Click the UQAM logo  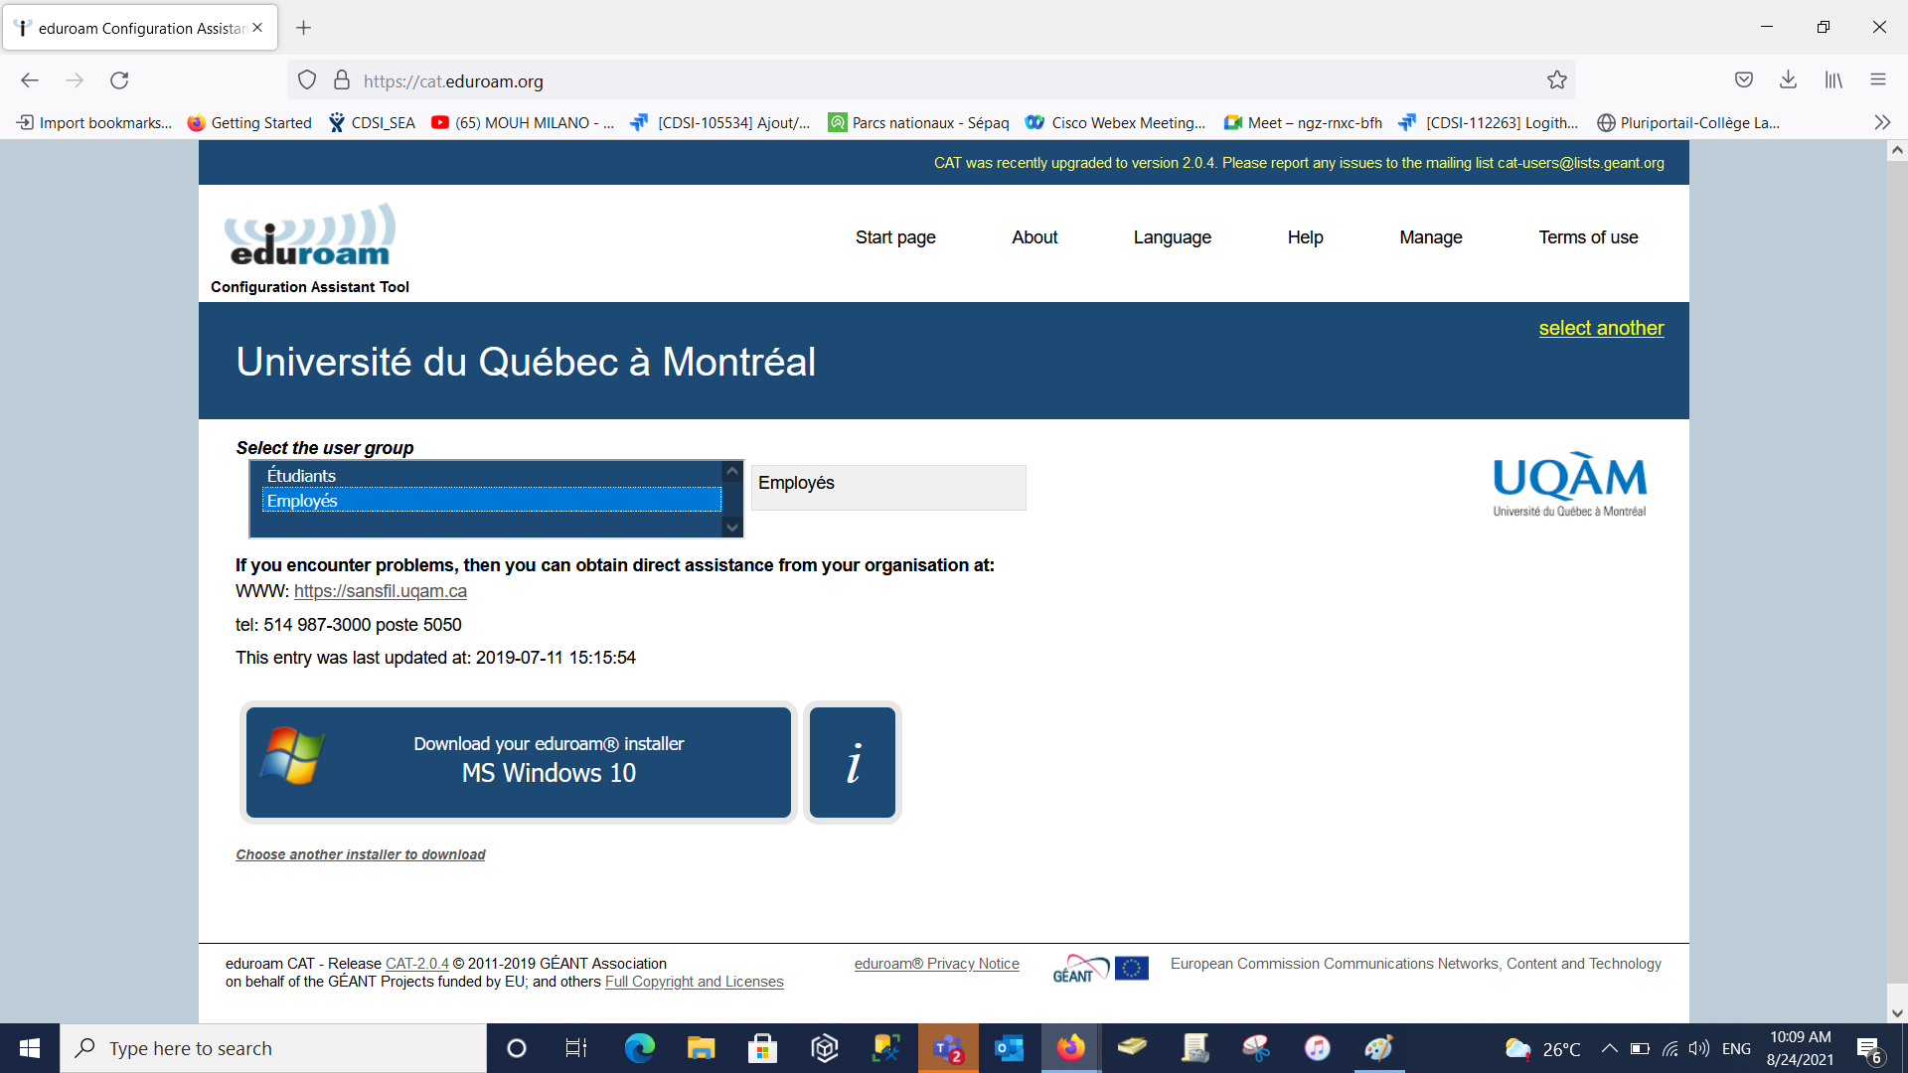point(1569,485)
